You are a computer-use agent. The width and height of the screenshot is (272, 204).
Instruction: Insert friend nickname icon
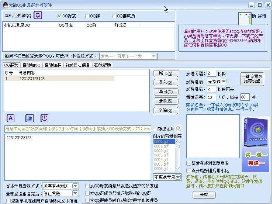coord(30,118)
